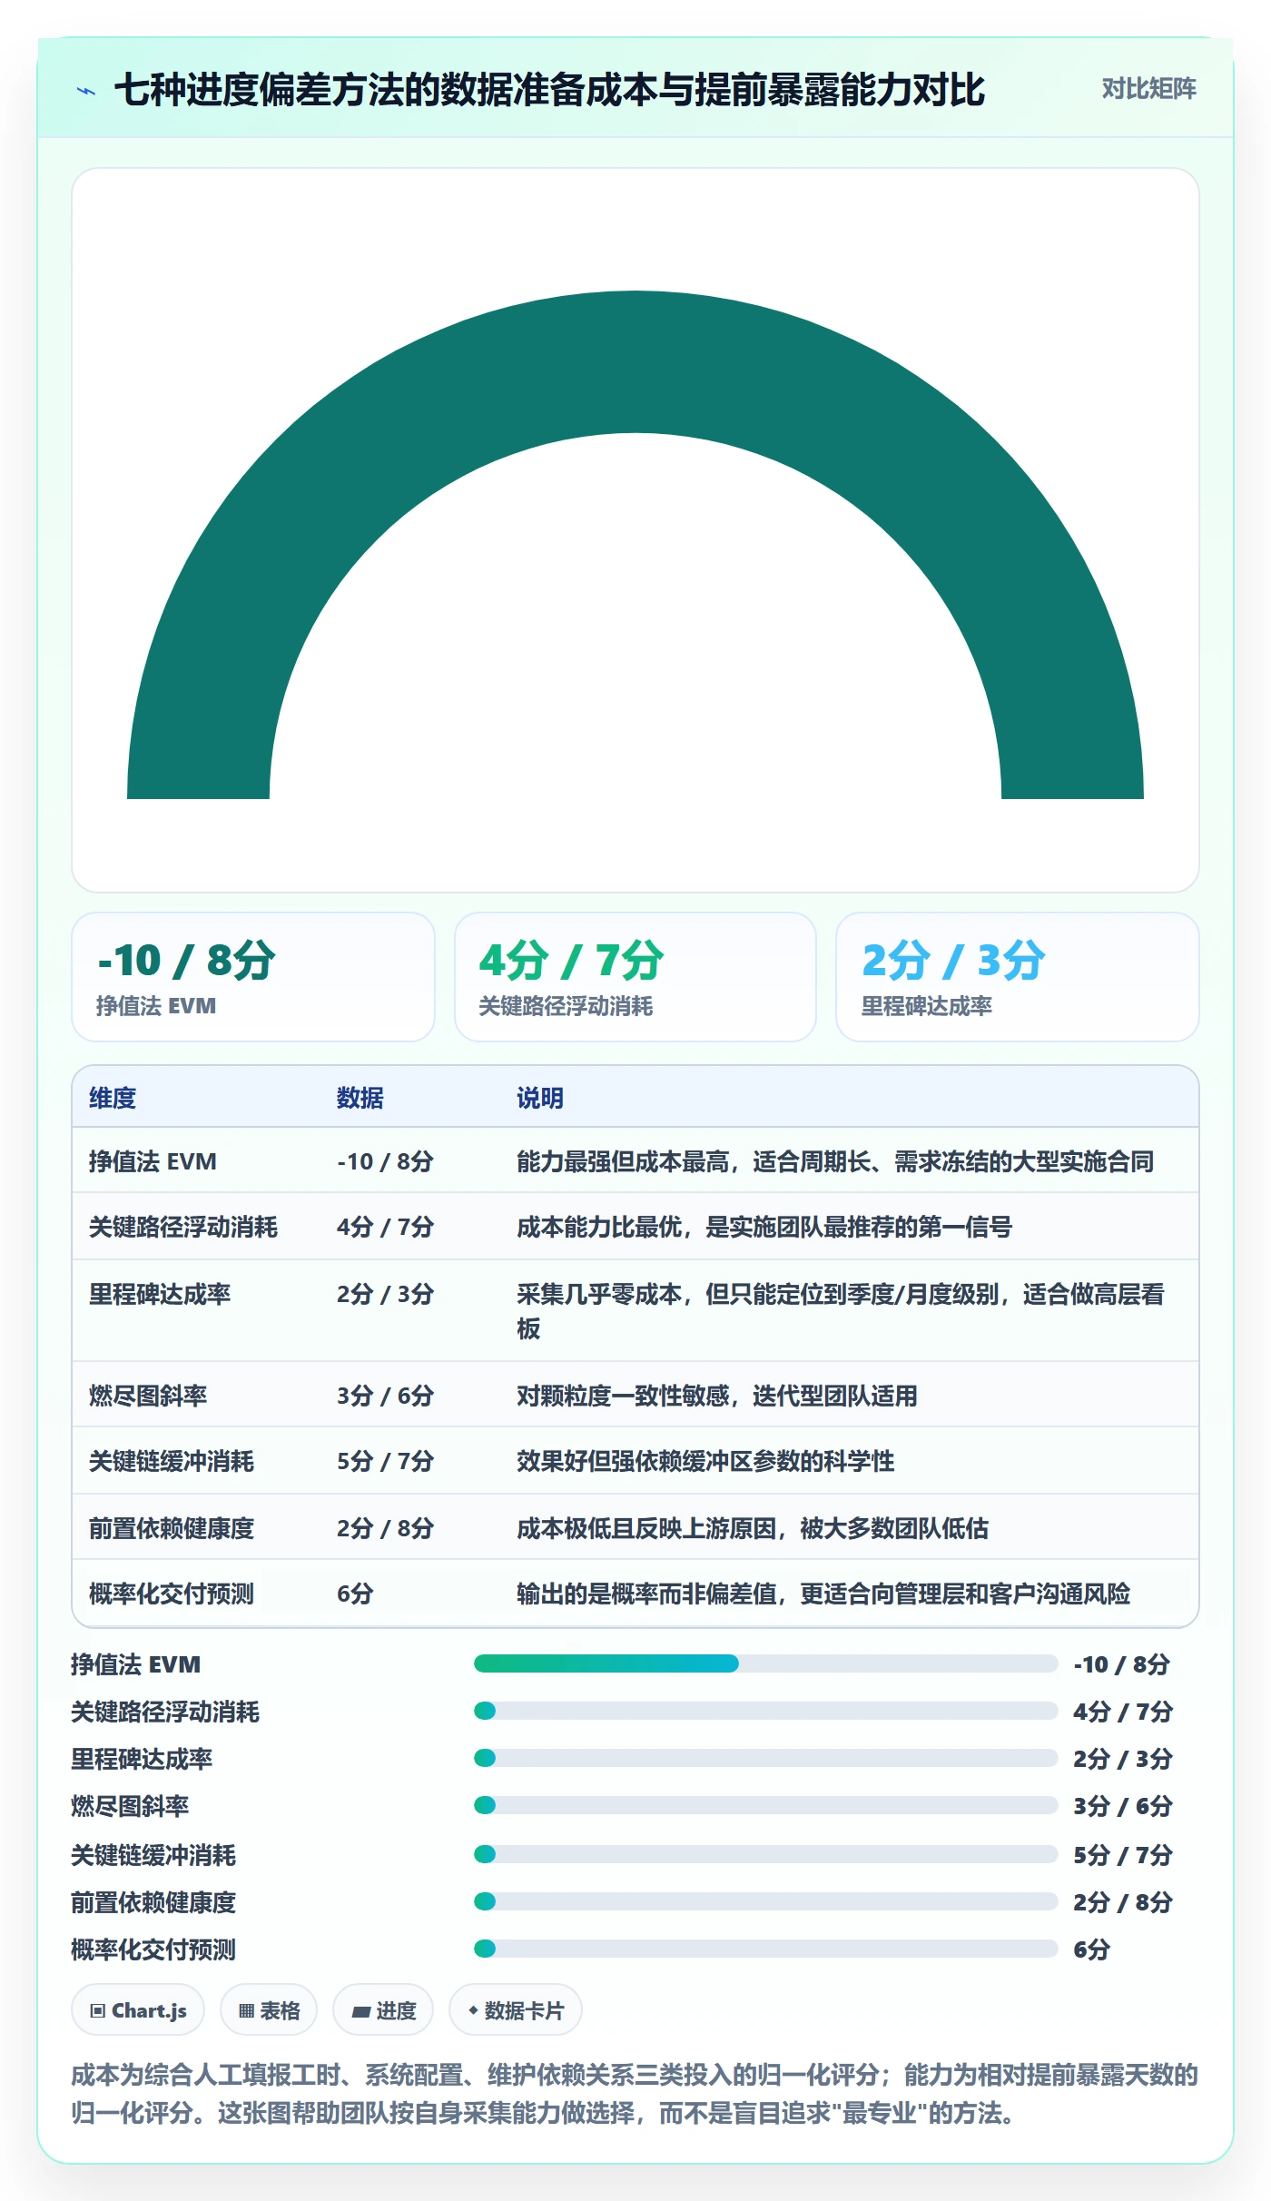The width and height of the screenshot is (1271, 2201).
Task: Click the 说明 column header
Action: (x=540, y=1098)
